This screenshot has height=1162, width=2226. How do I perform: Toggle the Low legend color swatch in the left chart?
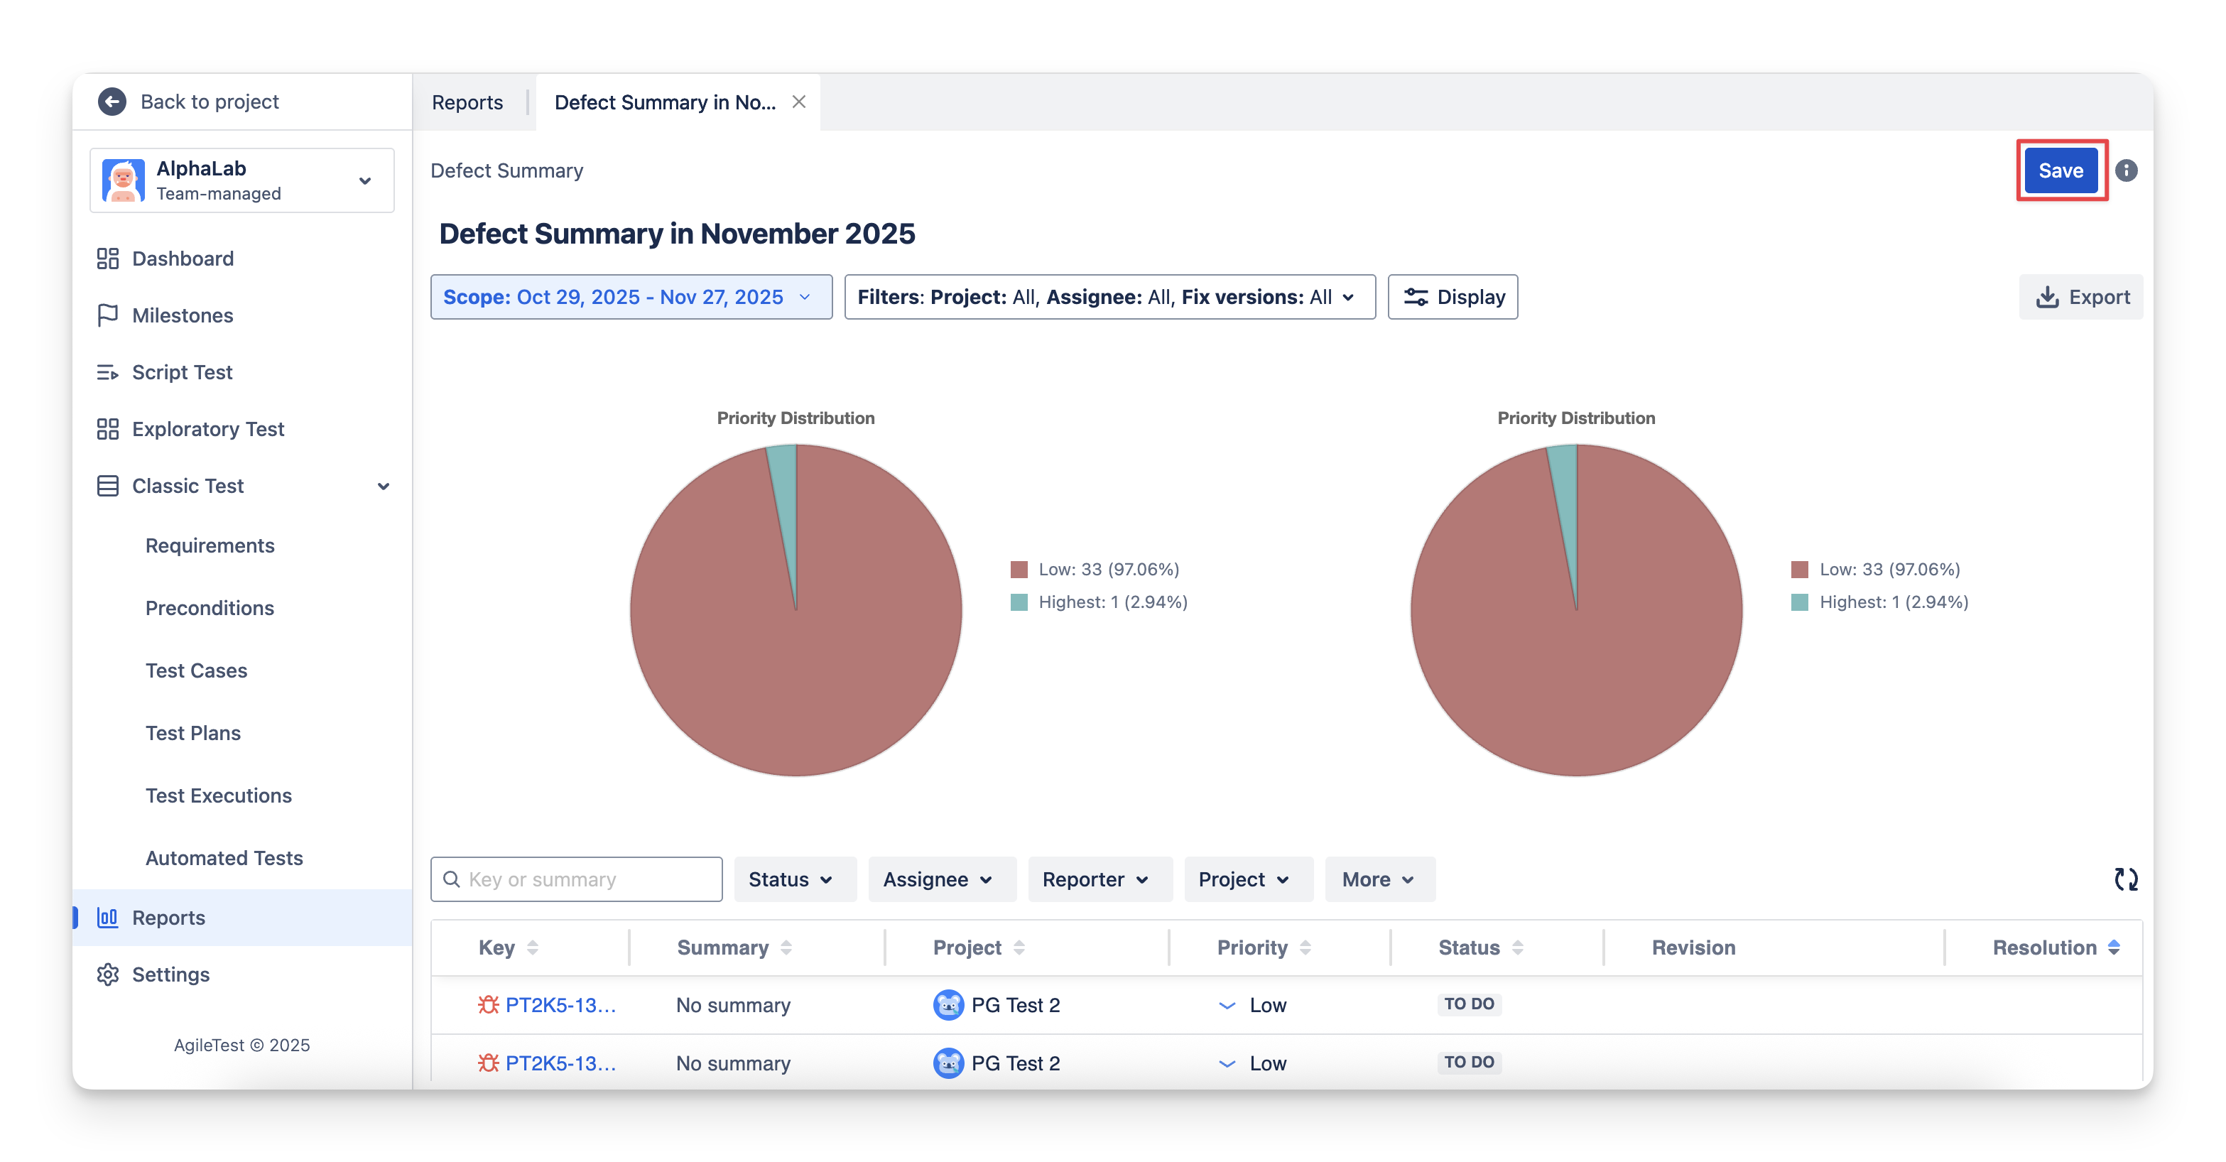[x=1019, y=570]
